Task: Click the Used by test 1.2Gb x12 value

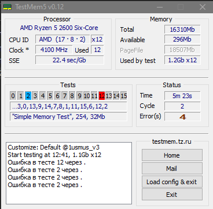Action: 182,60
